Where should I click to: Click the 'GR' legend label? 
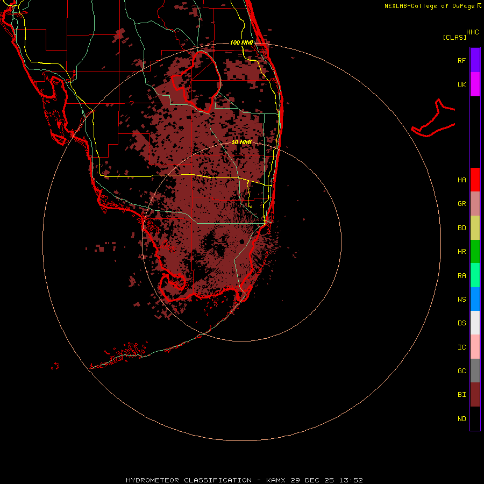click(461, 204)
